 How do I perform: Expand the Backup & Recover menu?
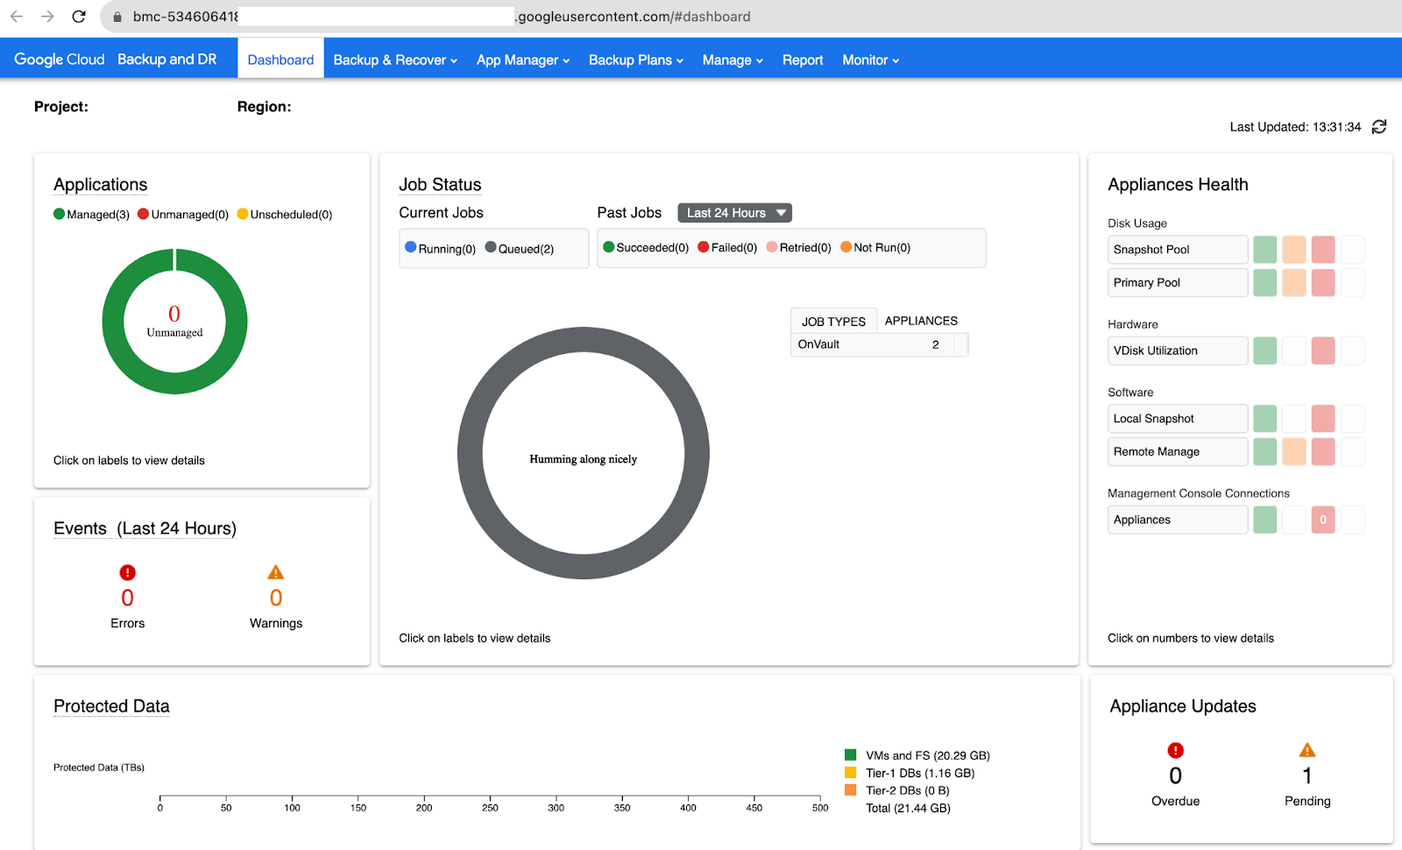[395, 60]
